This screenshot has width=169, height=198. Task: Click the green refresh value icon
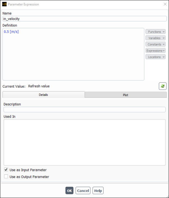click(x=163, y=86)
